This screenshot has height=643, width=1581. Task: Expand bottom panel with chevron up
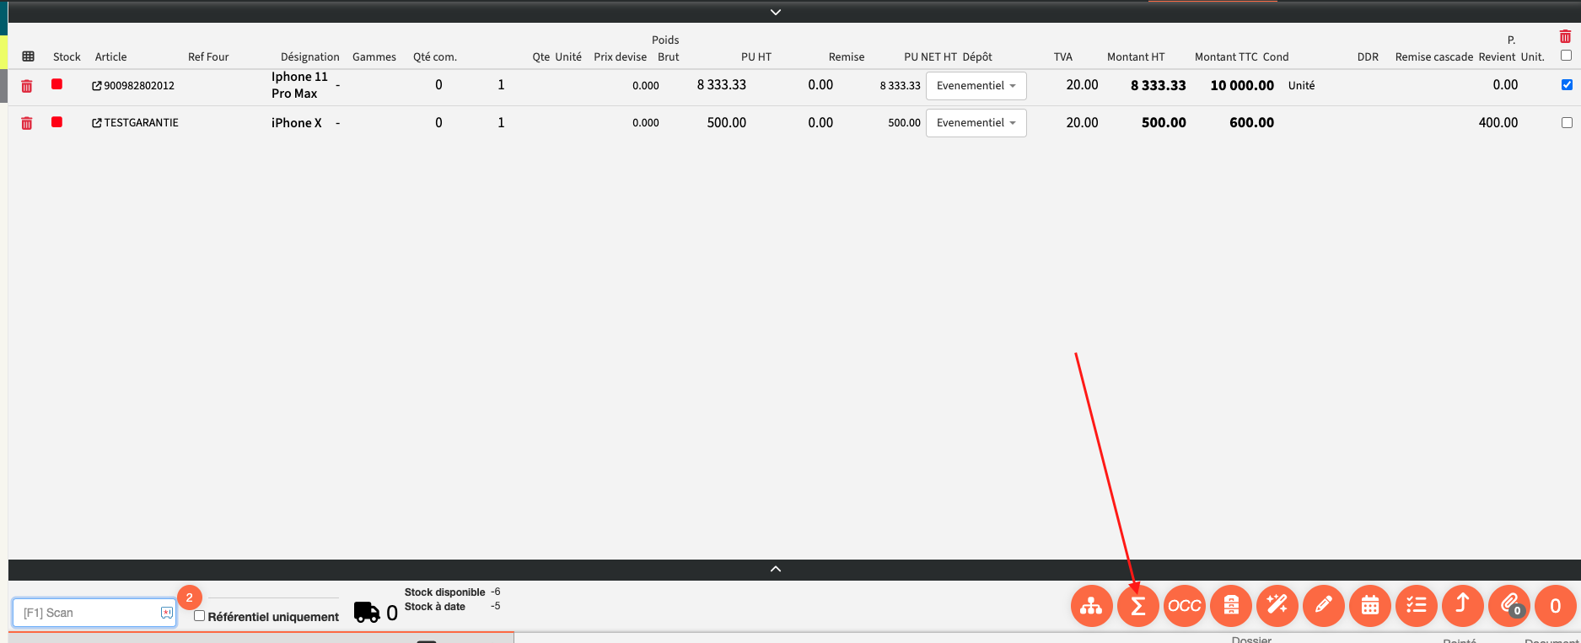pyautogui.click(x=776, y=569)
